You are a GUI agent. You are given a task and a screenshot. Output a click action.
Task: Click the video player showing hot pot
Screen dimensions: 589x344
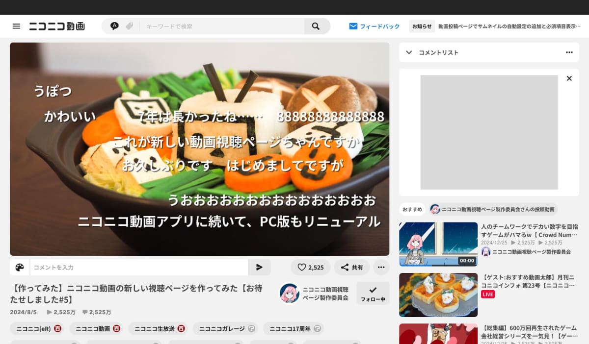point(199,149)
